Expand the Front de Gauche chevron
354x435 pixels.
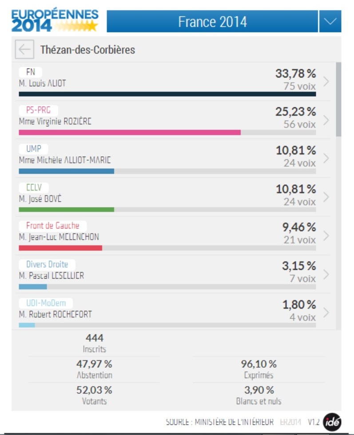coord(326,236)
